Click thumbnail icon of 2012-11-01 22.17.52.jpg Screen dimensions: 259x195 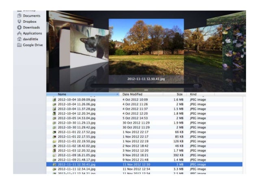[54, 132]
